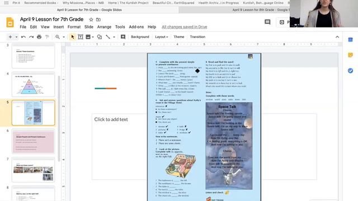
Task: Select the Shape tool
Action: [100, 37]
